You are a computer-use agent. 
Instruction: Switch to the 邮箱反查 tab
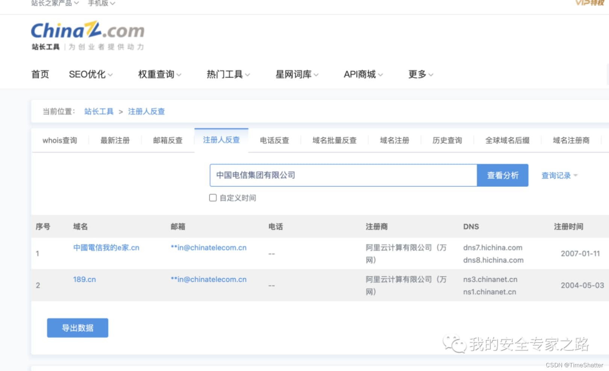[168, 140]
